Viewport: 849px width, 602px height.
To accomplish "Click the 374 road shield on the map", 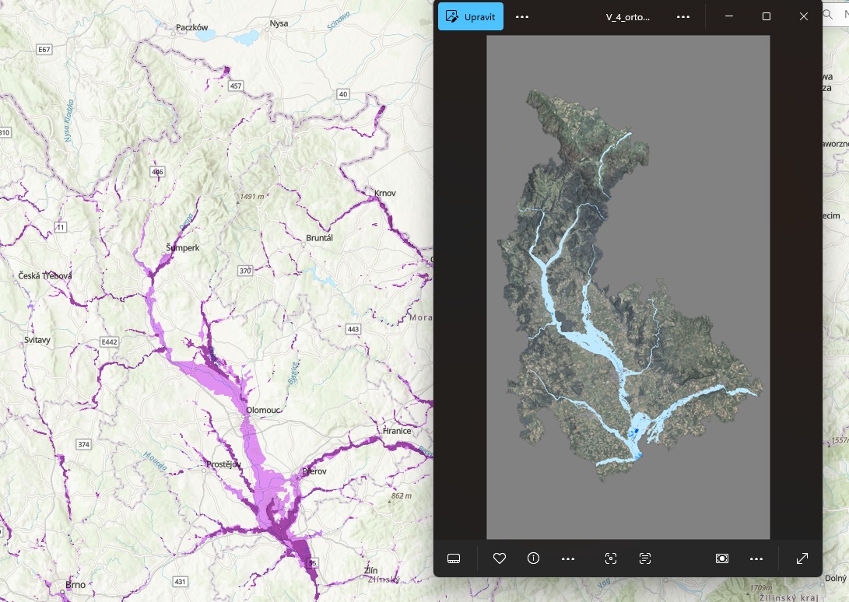I will 83,444.
